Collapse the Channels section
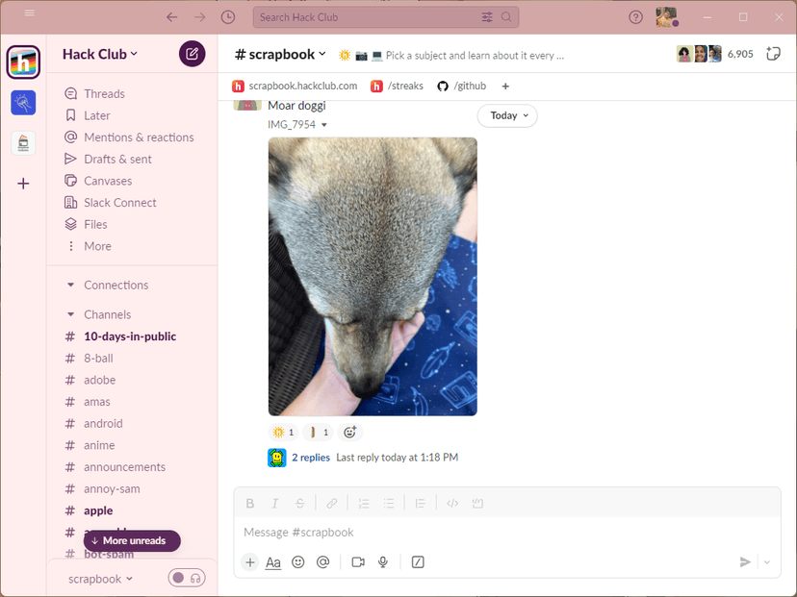Image resolution: width=797 pixels, height=597 pixels. point(71,314)
